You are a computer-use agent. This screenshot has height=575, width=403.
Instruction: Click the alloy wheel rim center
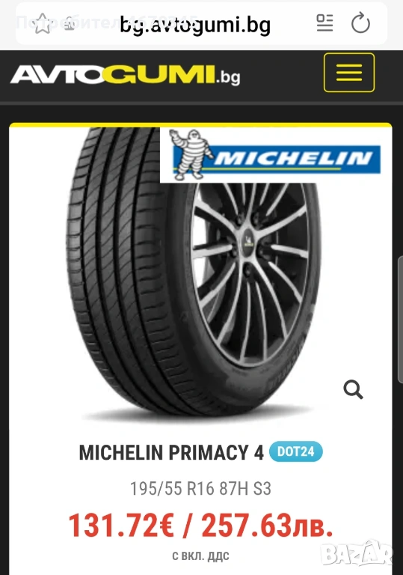(249, 240)
